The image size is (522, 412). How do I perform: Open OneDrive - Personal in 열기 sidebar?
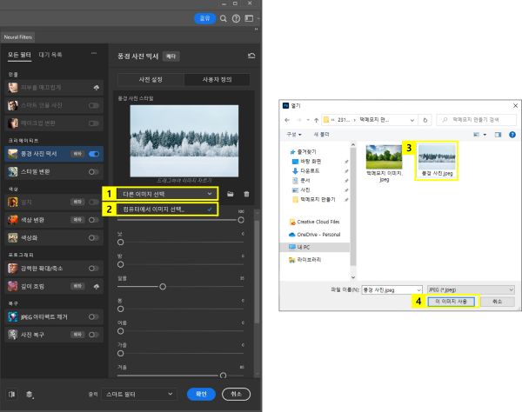click(x=315, y=235)
